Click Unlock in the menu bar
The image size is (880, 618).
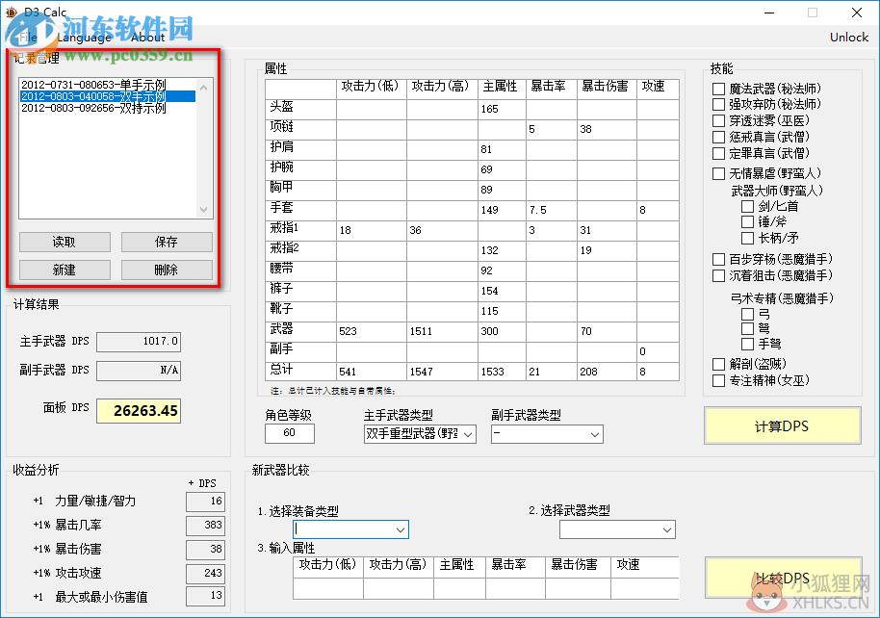848,37
